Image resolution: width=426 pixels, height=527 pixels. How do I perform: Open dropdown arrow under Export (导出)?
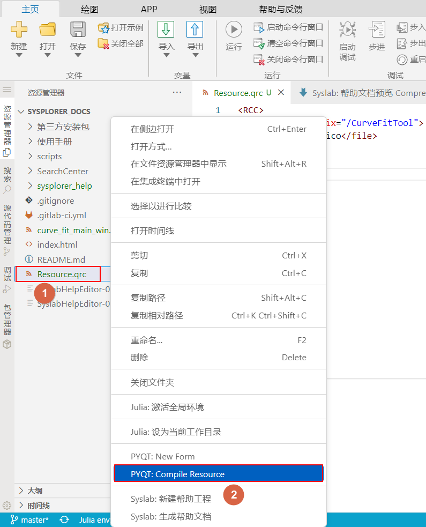tap(195, 55)
